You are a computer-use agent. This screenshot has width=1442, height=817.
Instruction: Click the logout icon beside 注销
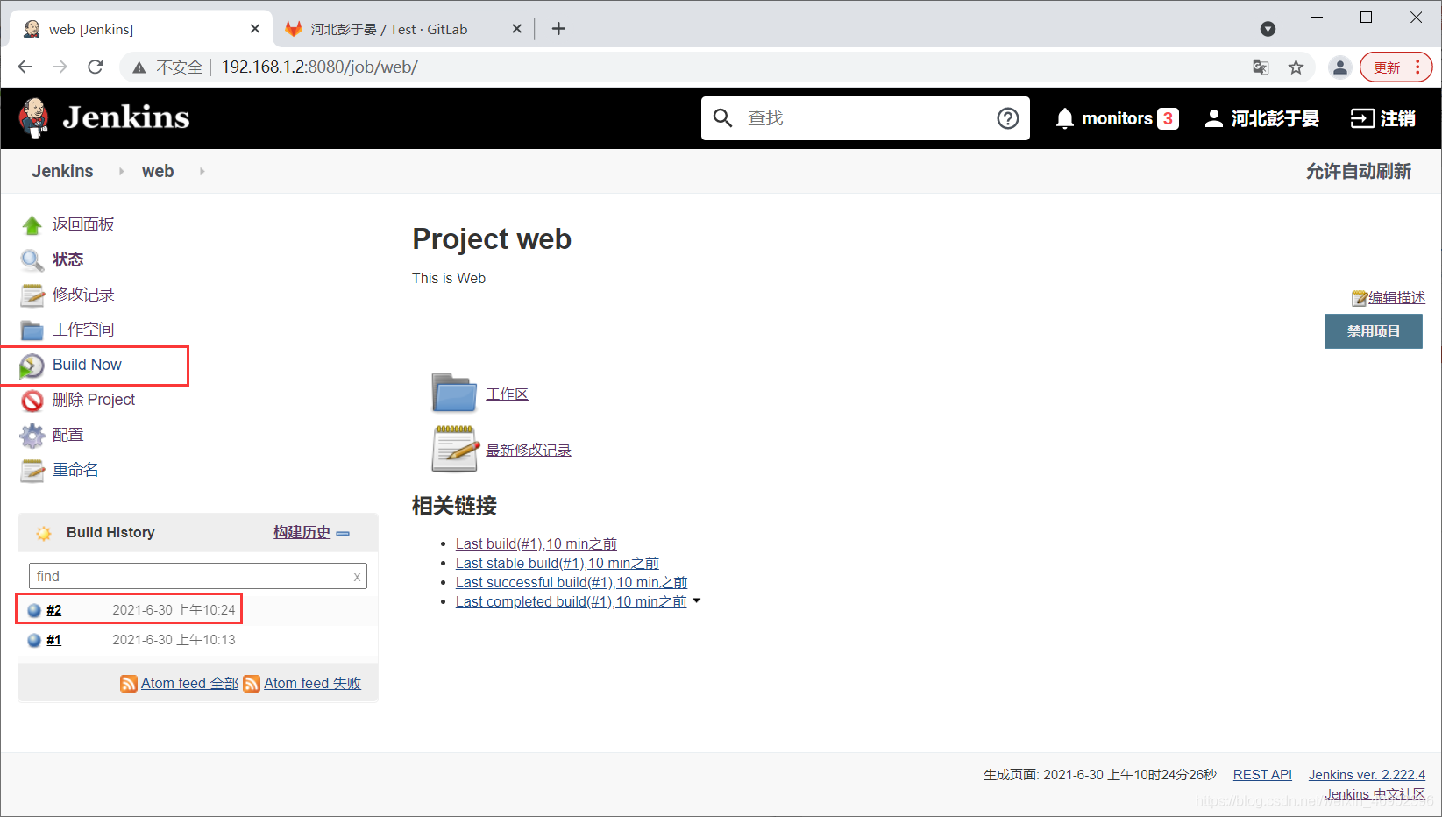[x=1362, y=118]
